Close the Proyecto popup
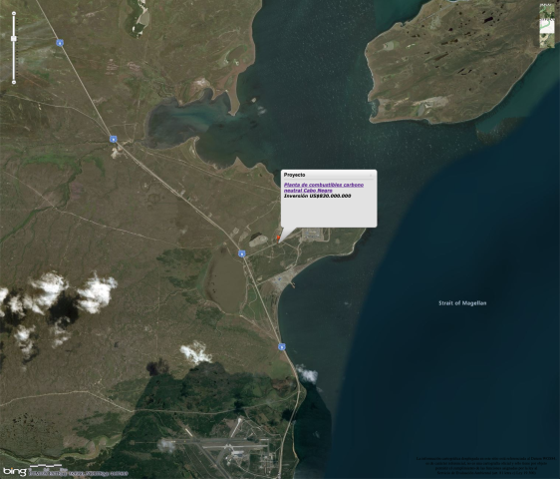Image resolution: width=560 pixels, height=479 pixels. tap(371, 175)
